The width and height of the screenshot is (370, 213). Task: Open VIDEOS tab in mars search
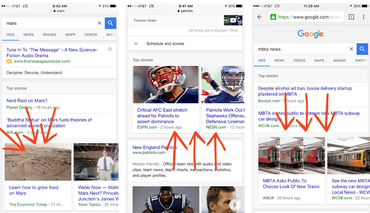(x=91, y=35)
